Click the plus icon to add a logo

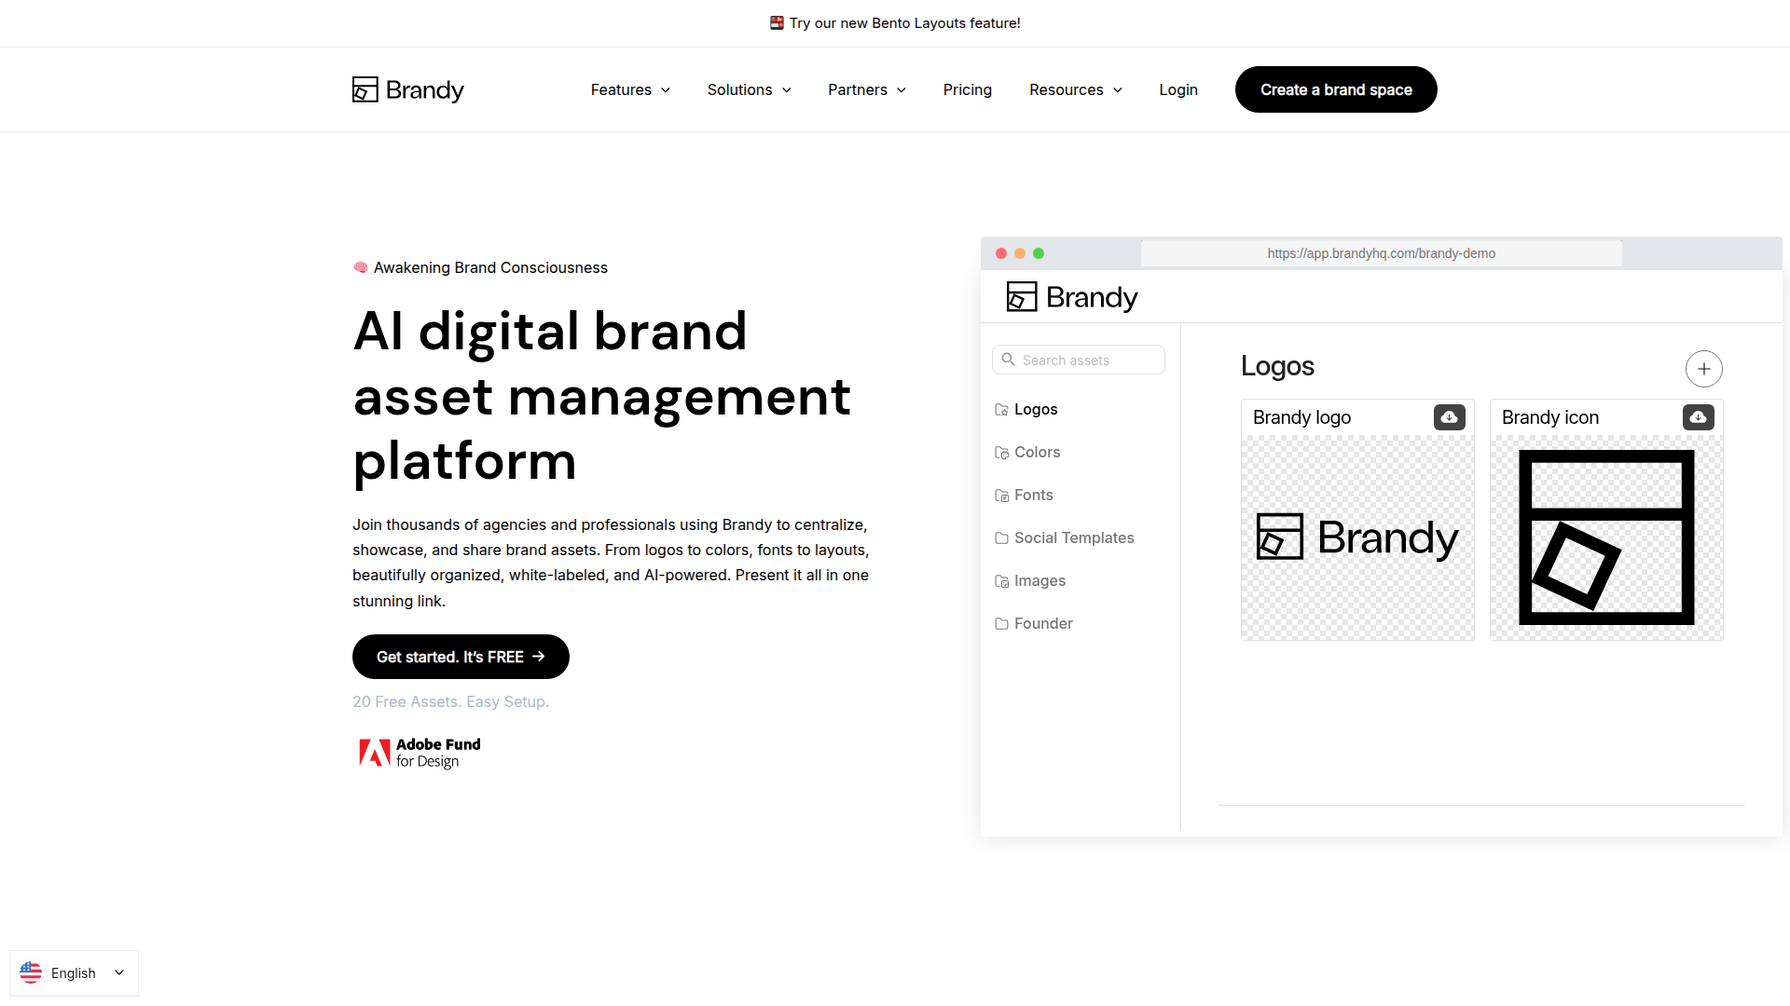1703,369
